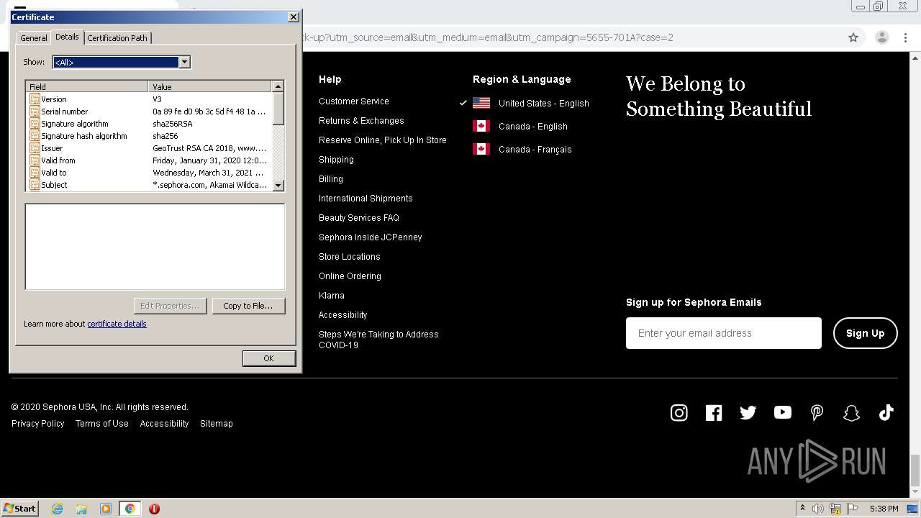Screen dimensions: 921x518
Task: Open Sephora's TikTok icon
Action: (x=886, y=412)
